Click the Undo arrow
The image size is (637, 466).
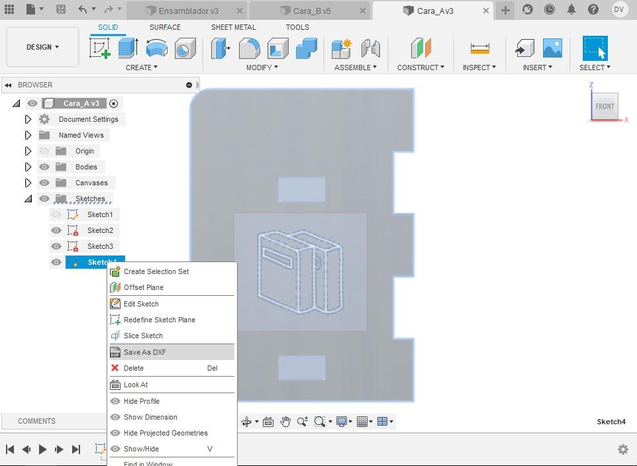pos(83,9)
